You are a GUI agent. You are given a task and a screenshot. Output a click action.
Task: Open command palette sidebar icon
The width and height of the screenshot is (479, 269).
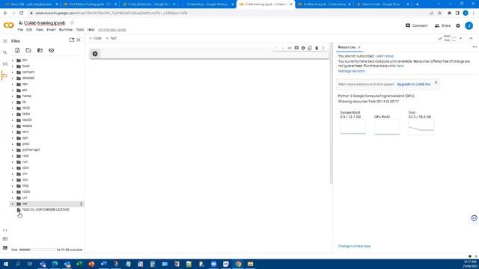[5, 239]
